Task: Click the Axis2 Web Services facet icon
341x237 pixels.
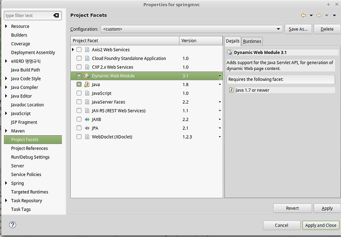Action: pos(87,50)
